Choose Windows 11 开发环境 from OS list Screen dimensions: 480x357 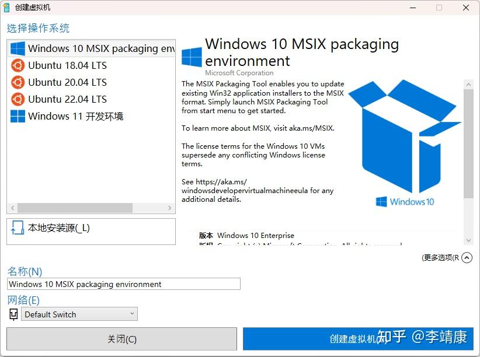91,116
